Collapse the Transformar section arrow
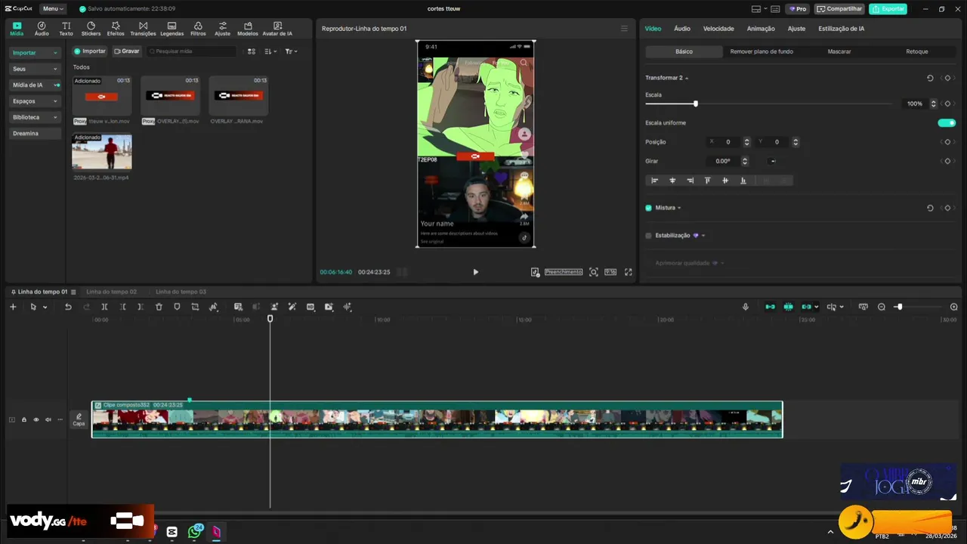Image resolution: width=967 pixels, height=544 pixels. point(687,79)
